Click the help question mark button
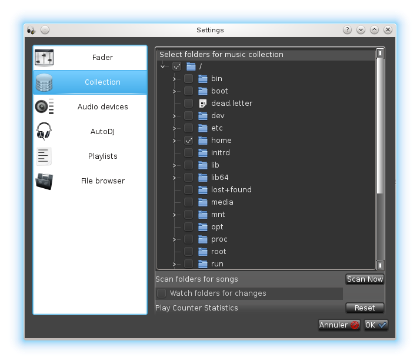The width and height of the screenshot is (420, 364). [x=347, y=30]
